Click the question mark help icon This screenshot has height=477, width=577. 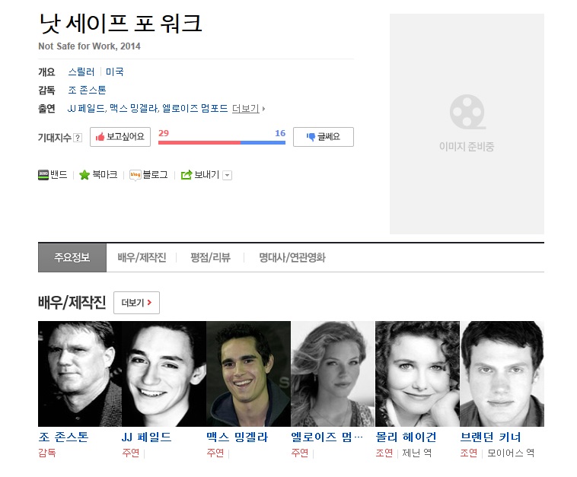pyautogui.click(x=77, y=138)
